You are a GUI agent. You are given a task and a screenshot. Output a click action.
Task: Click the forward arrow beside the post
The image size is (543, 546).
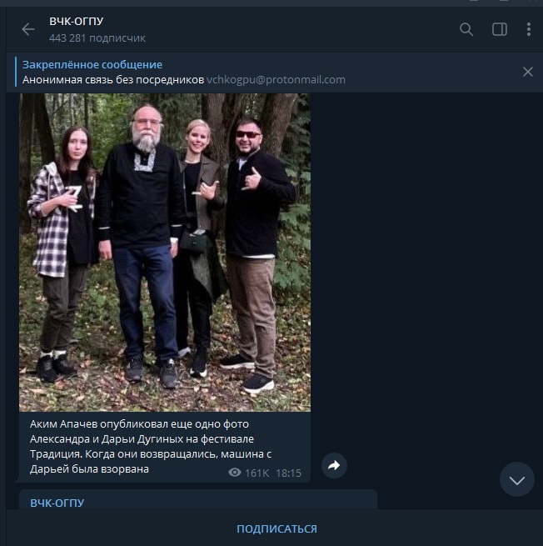click(334, 465)
